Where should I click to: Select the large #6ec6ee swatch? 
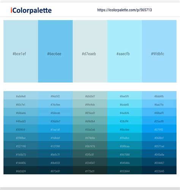(55, 51)
